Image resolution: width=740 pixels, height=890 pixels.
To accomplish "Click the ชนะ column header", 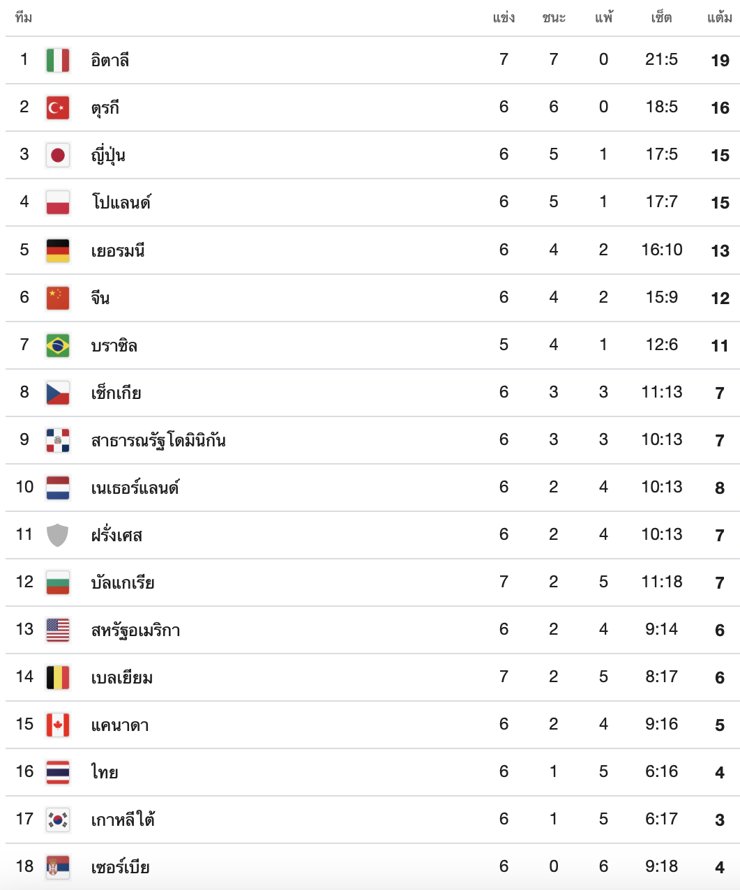I will pyautogui.click(x=554, y=17).
